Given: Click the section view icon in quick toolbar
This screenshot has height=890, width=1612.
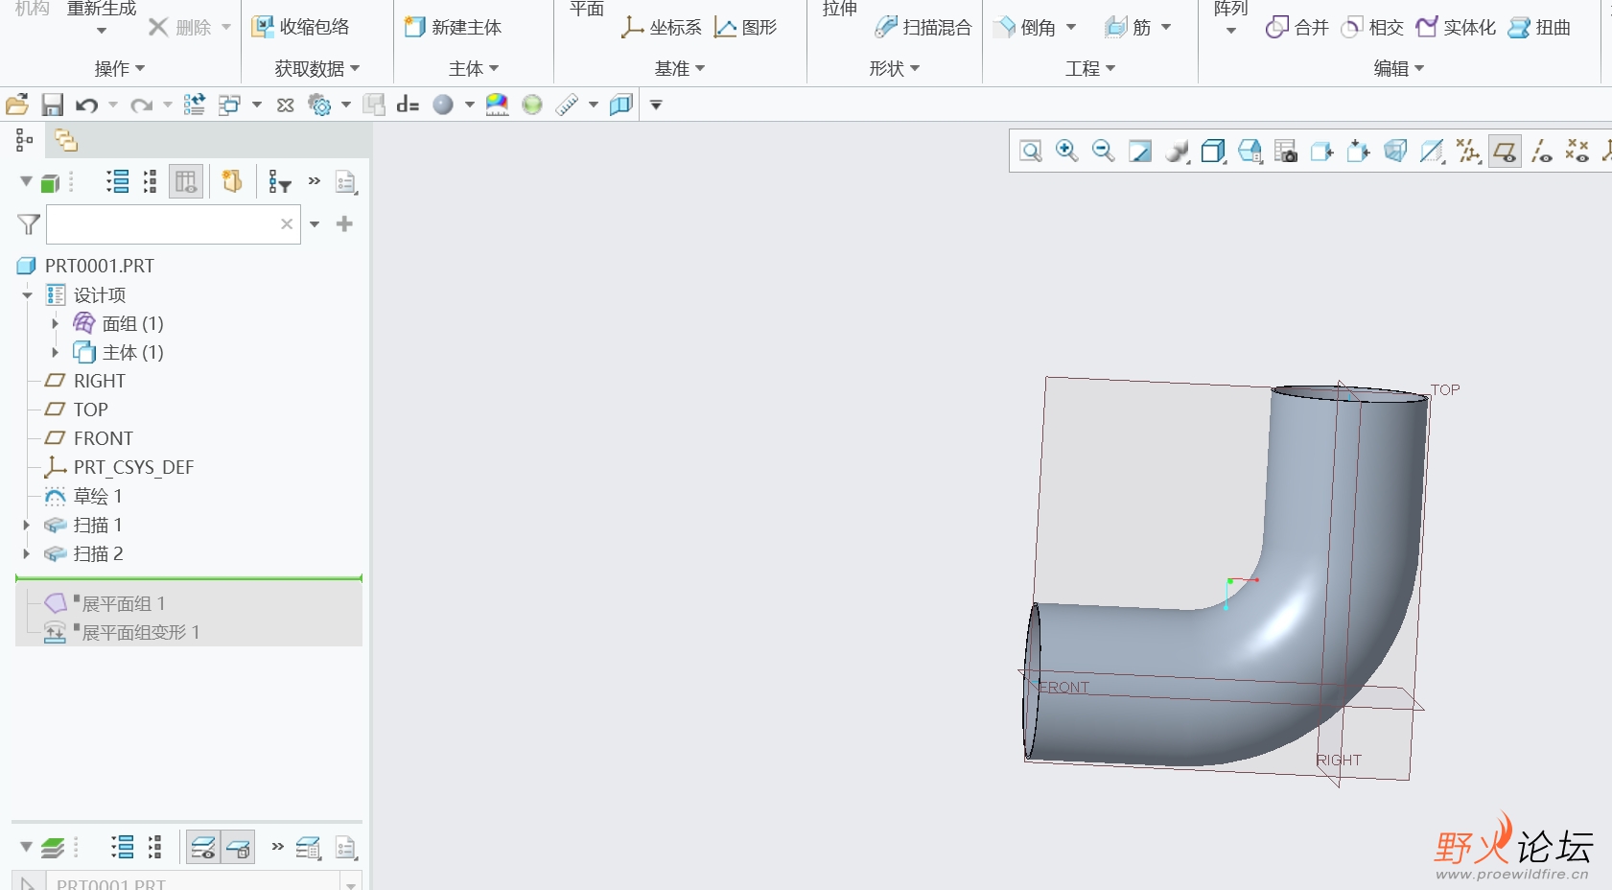Looking at the screenshot, I should click(x=621, y=105).
